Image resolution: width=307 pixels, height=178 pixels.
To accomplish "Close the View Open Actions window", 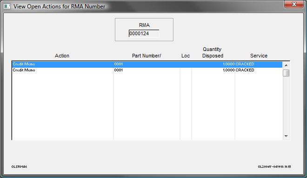I will click(294, 4).
